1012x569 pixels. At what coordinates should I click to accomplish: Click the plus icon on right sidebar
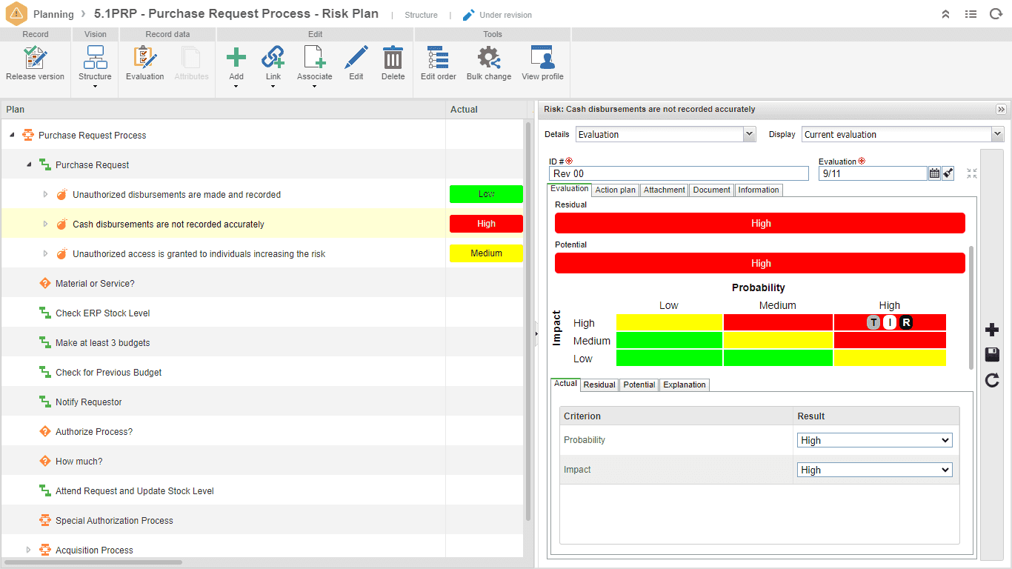pyautogui.click(x=992, y=330)
